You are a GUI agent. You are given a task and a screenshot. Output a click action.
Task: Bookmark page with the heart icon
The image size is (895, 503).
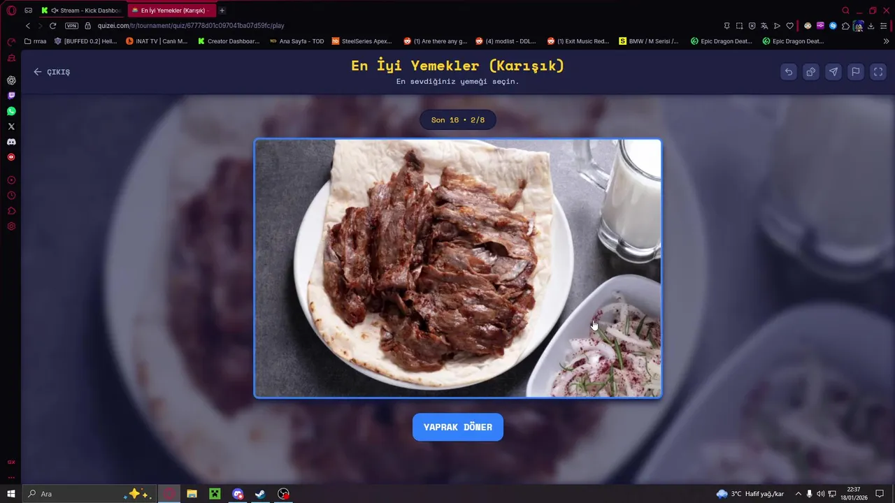click(790, 26)
